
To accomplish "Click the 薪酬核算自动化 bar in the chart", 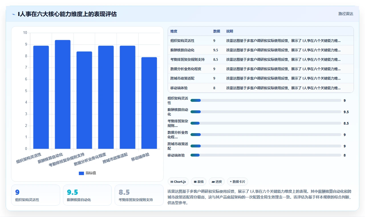I will [x=63, y=94].
